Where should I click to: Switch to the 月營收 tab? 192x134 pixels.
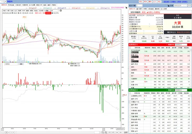54,5
